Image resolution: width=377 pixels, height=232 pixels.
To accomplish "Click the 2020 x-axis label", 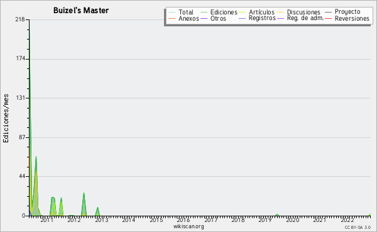I will tap(293, 220).
